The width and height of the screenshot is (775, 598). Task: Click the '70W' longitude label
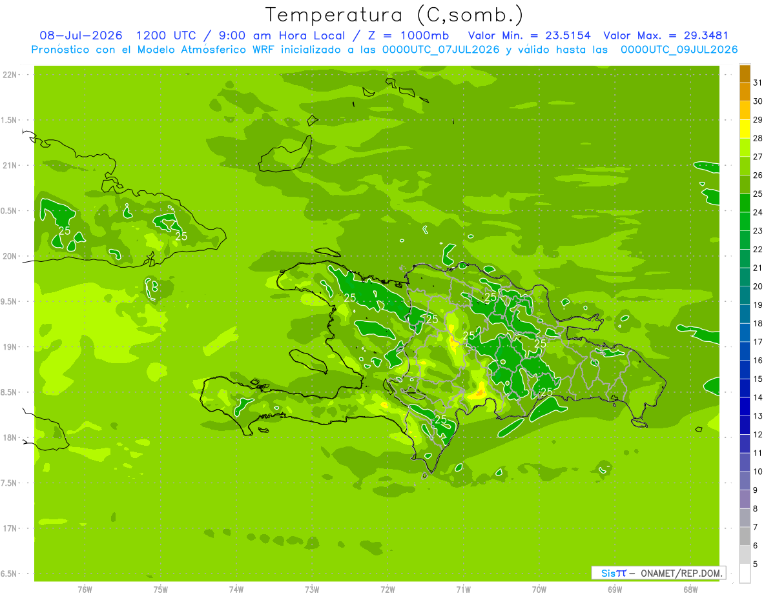coord(539,590)
